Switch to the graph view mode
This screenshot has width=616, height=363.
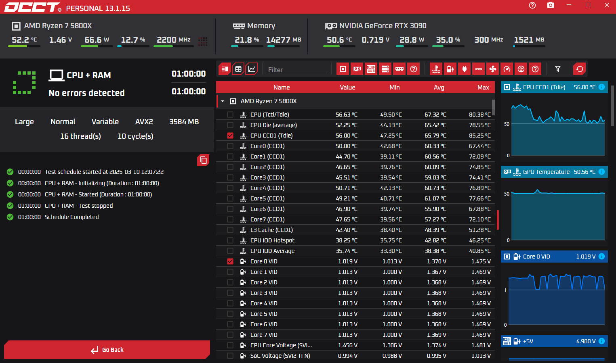[x=252, y=69]
